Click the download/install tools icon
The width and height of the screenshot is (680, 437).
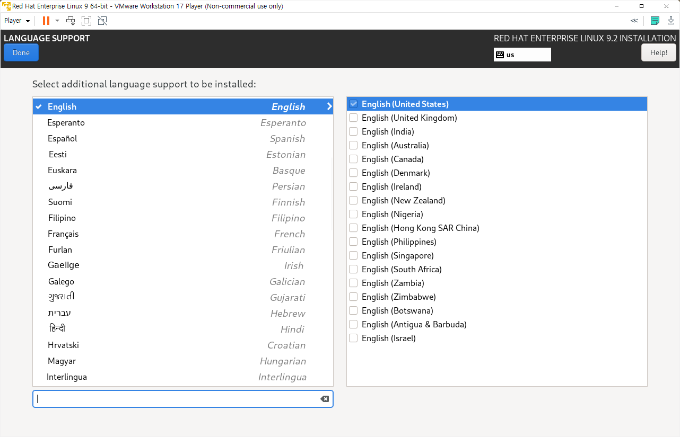[670, 21]
